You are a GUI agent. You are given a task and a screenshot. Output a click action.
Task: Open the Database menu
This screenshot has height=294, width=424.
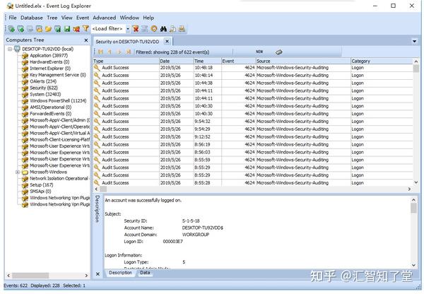coord(32,18)
